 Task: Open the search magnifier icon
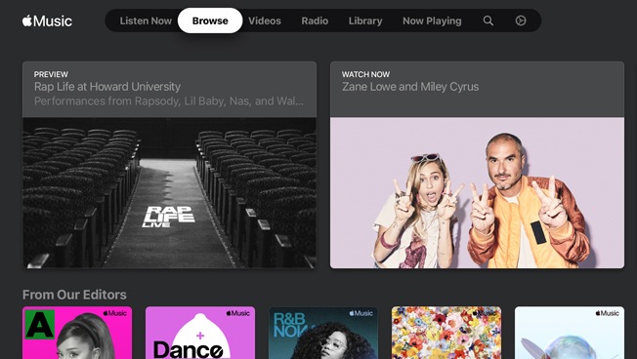click(x=488, y=20)
